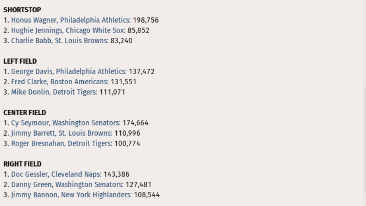Select Danny Green, Washington Senators link
The image size is (366, 206).
coord(67,185)
